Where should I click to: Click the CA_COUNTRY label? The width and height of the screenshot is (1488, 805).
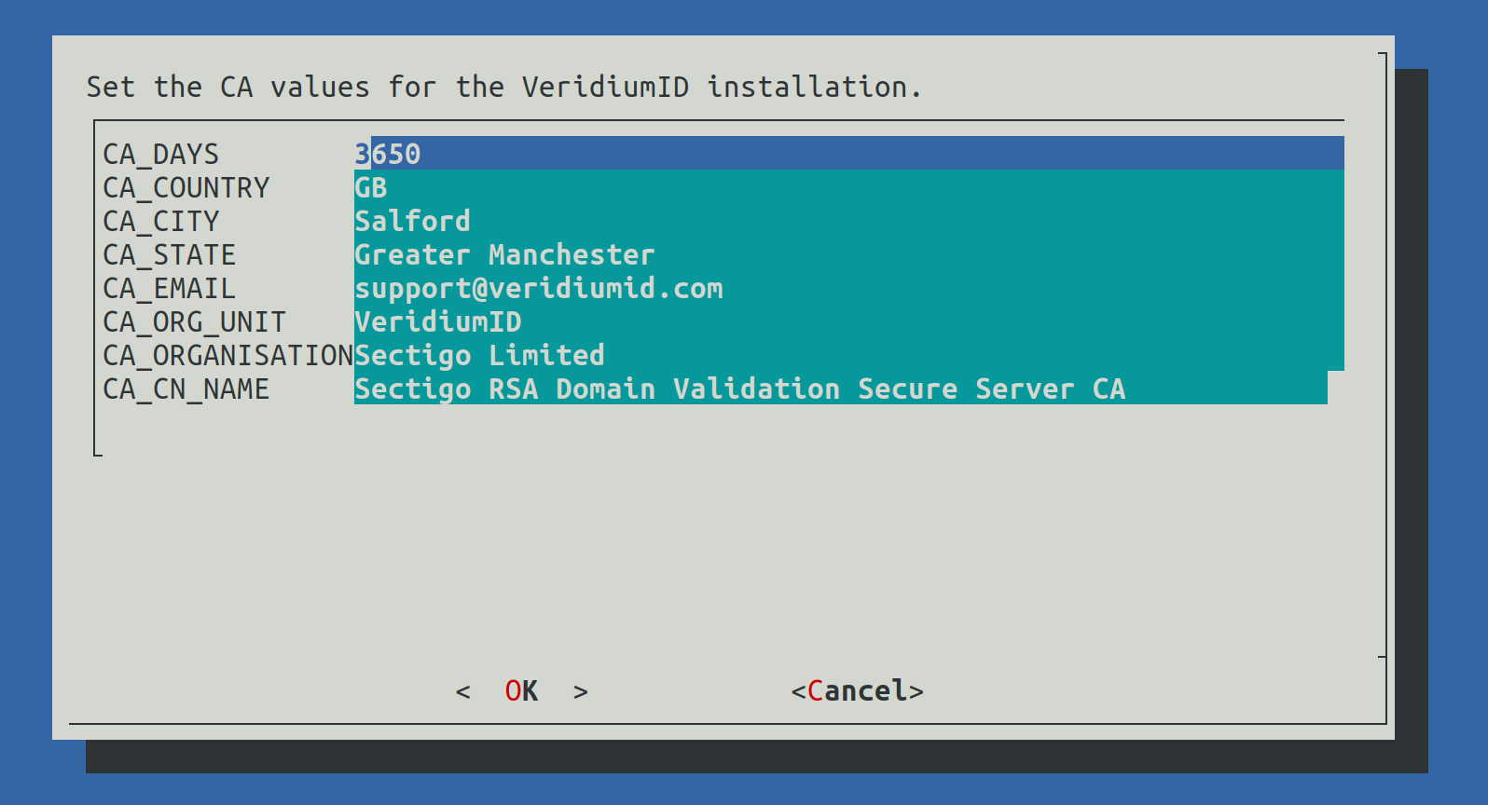coord(186,187)
